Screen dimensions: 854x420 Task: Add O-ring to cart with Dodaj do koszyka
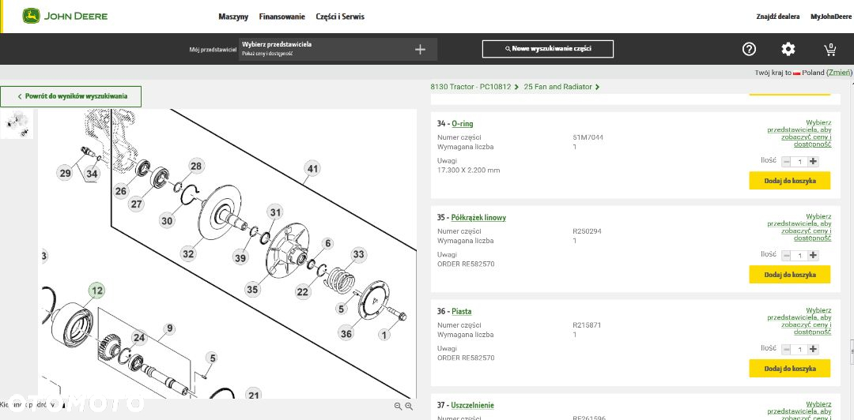pos(790,181)
